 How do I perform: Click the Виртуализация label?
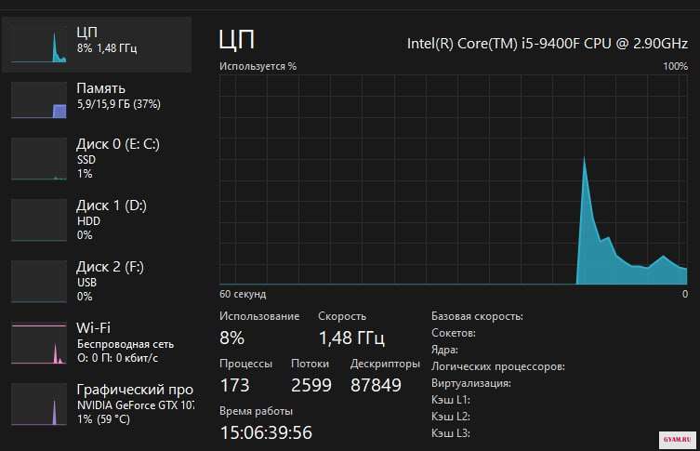(471, 383)
